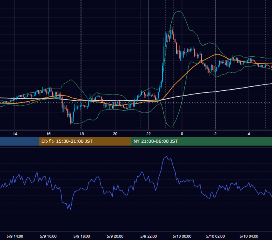Click the 0 hour label on upper axis
The image size is (272, 240).
coord(182,134)
